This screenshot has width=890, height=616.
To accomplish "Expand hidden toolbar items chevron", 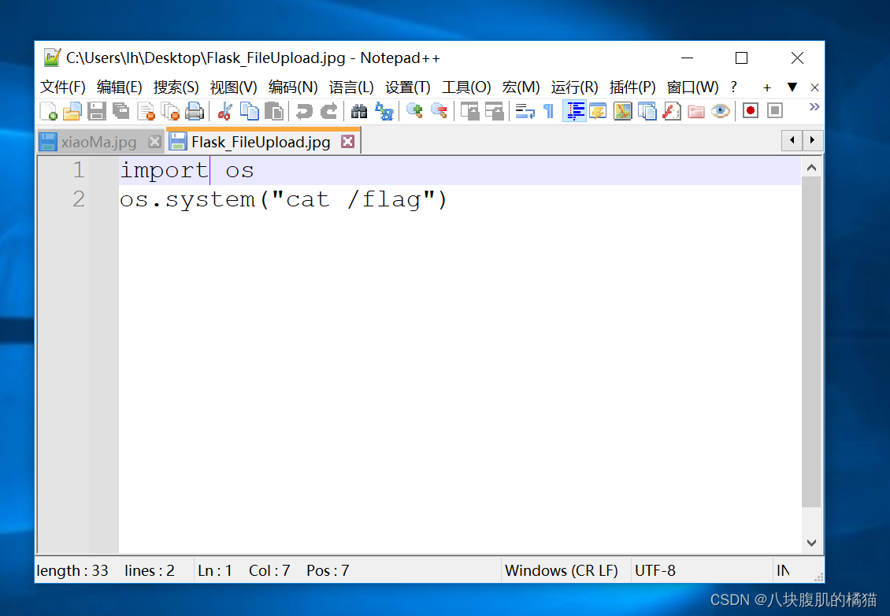I will [x=814, y=106].
